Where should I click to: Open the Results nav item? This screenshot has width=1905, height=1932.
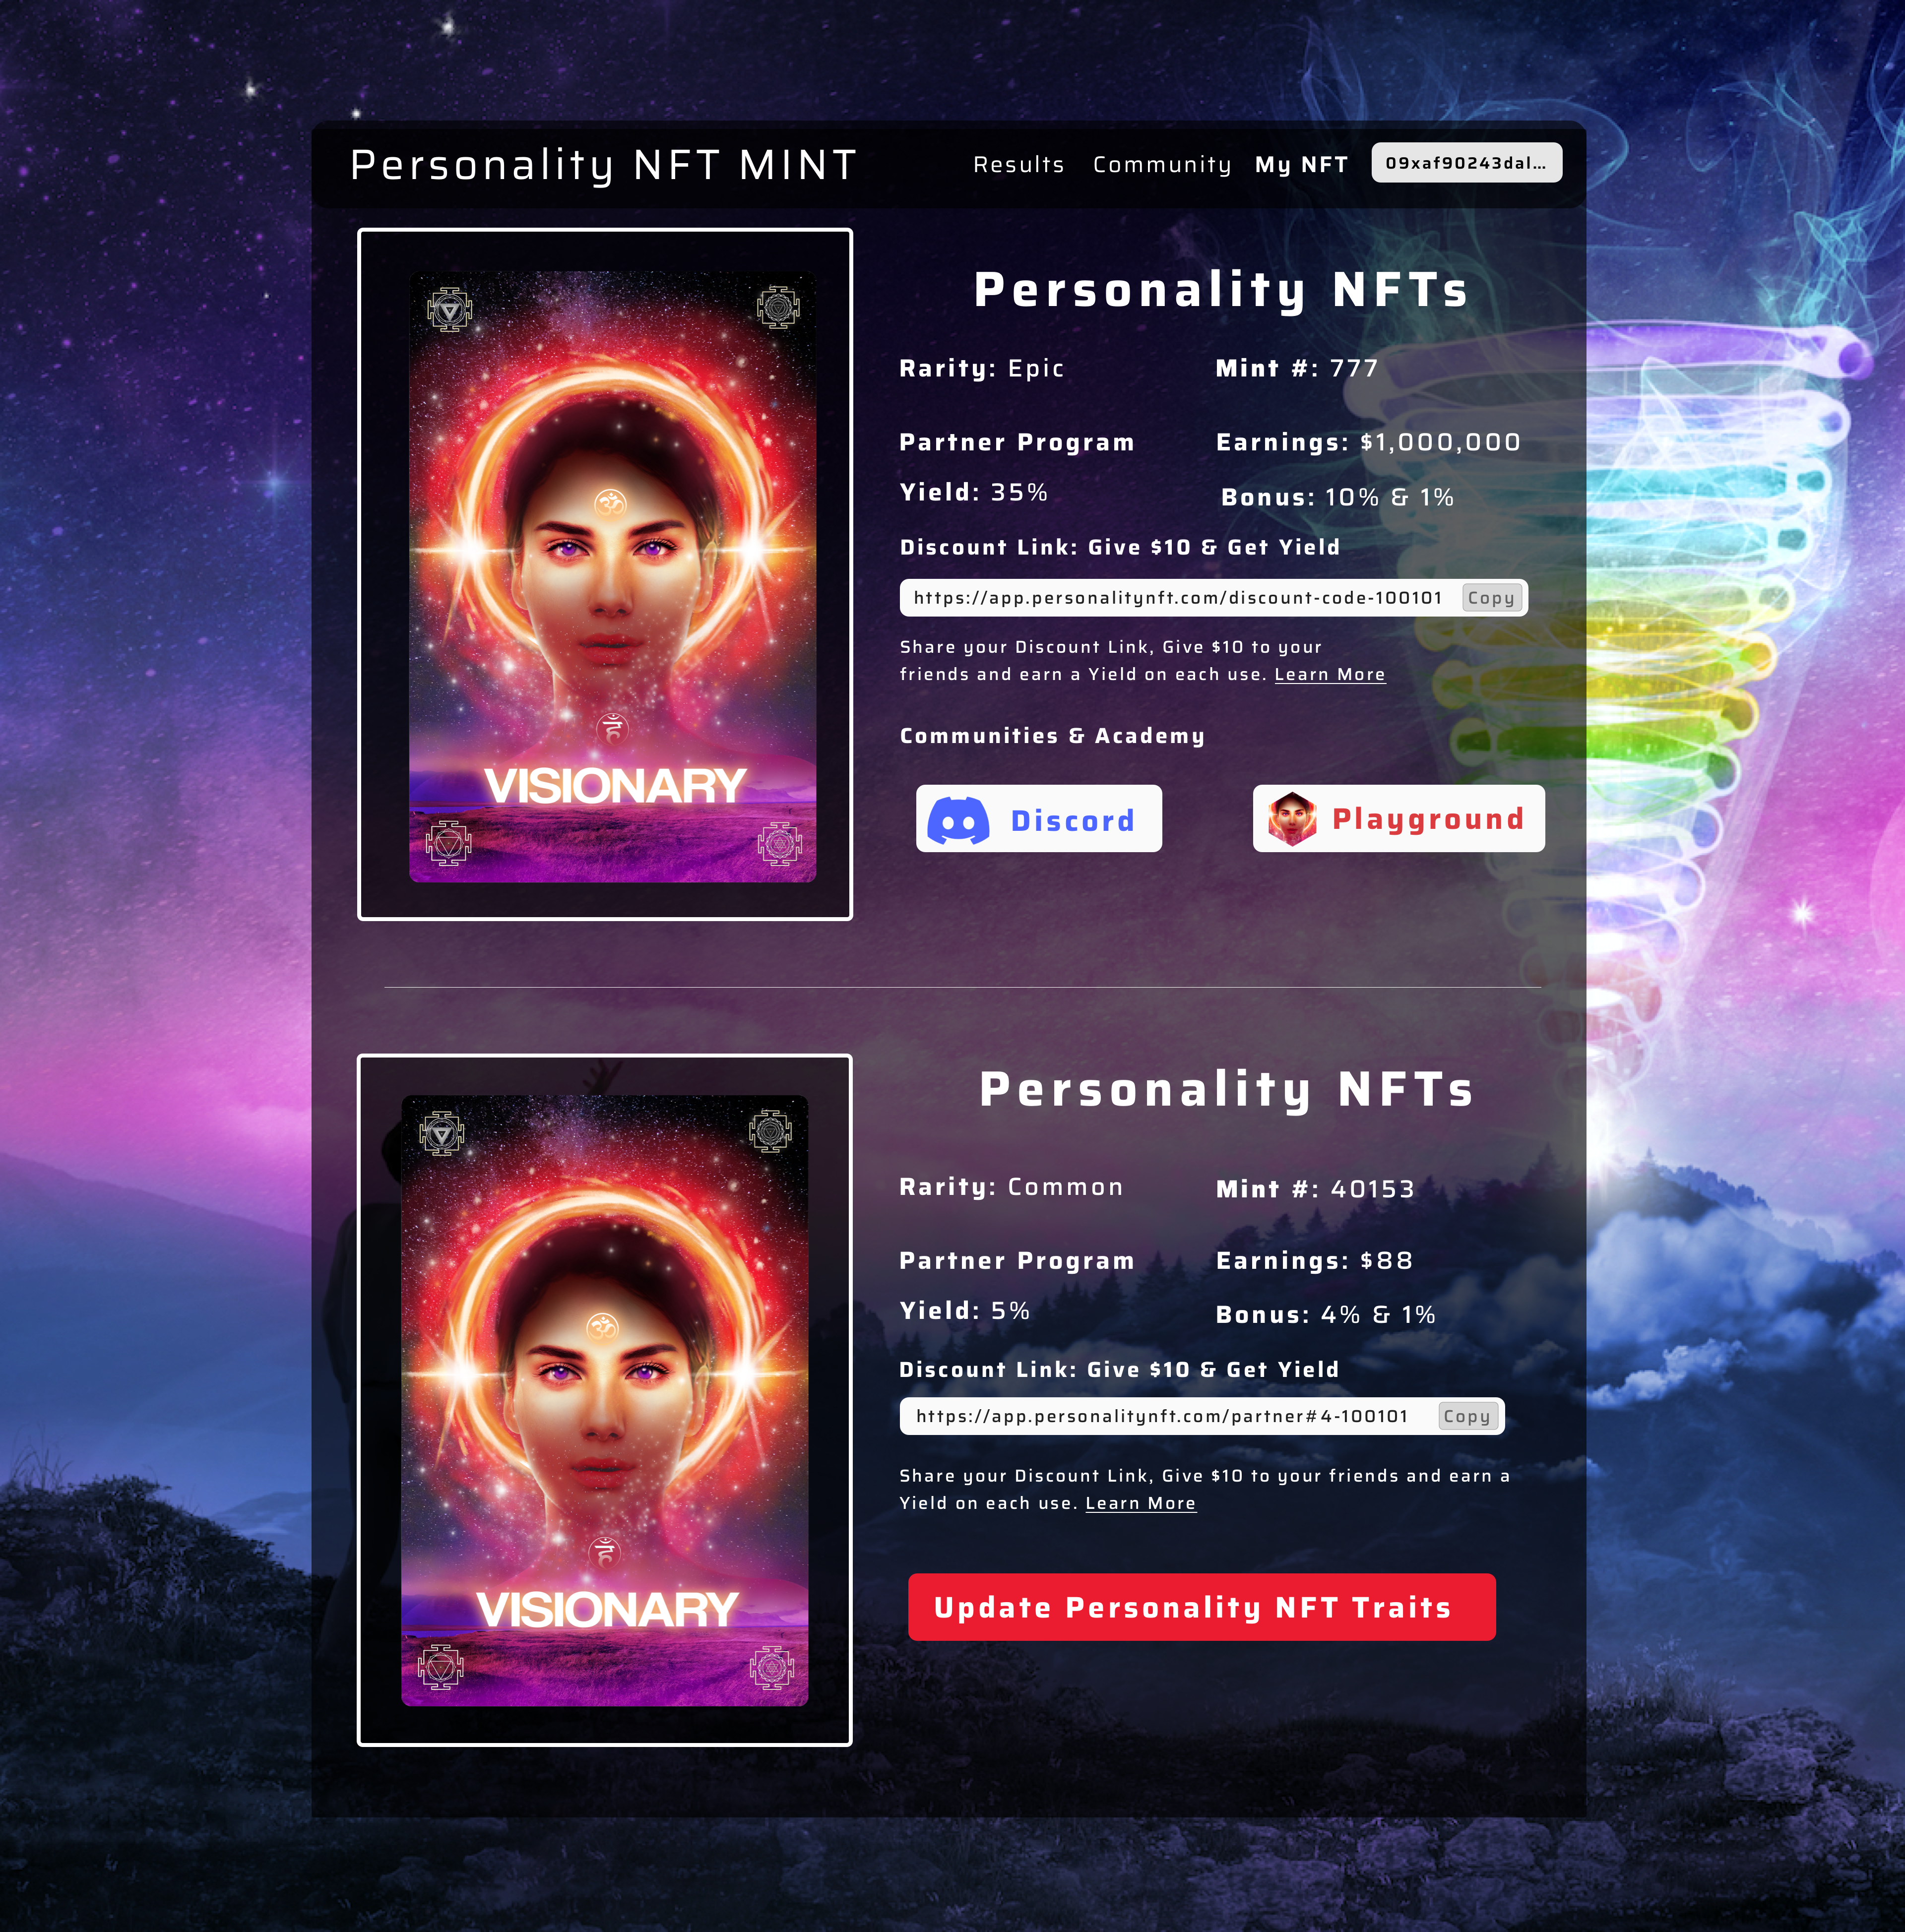coord(1019,164)
